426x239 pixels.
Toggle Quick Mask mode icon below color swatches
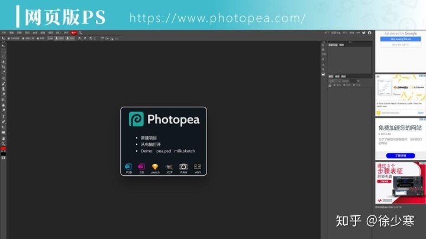[x=4, y=158]
